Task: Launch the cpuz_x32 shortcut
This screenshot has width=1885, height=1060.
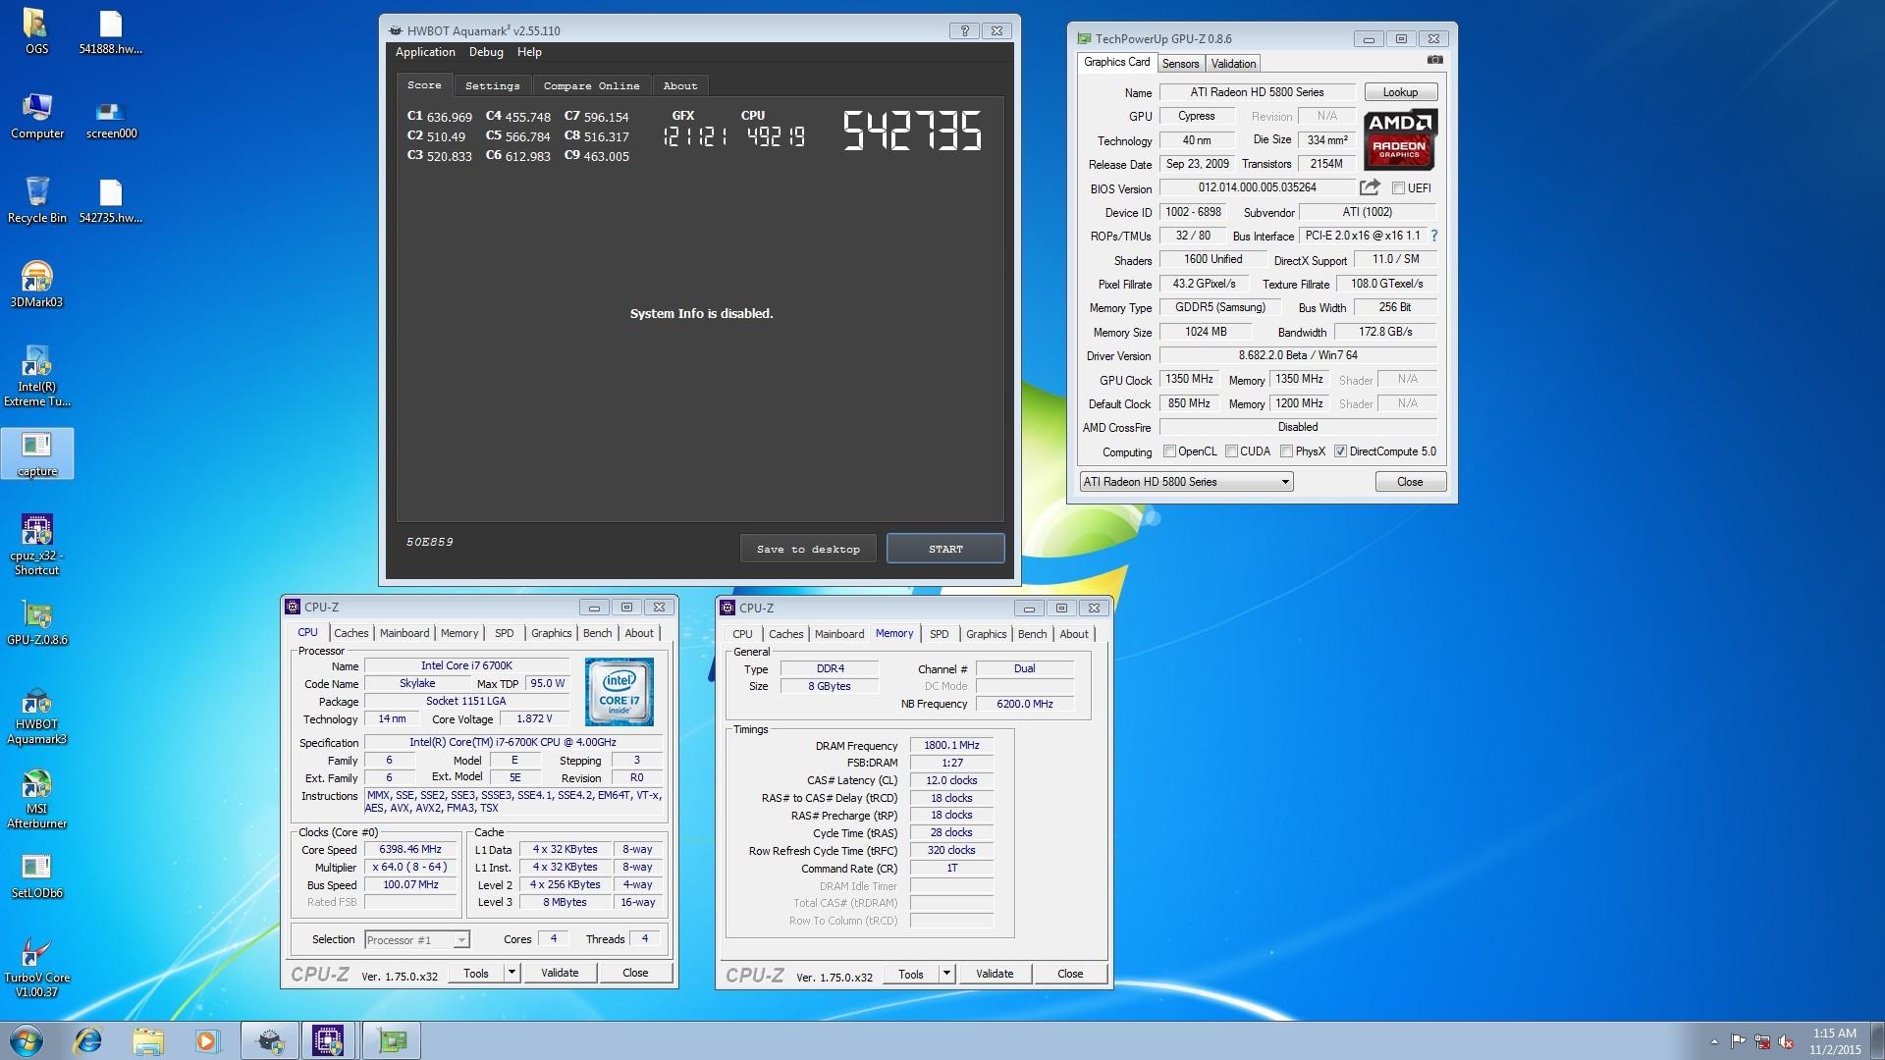Action: coord(36,545)
